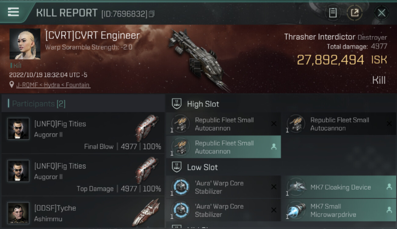Close the Kill Report window
Screen dimensions: 397x229
coord(381,13)
